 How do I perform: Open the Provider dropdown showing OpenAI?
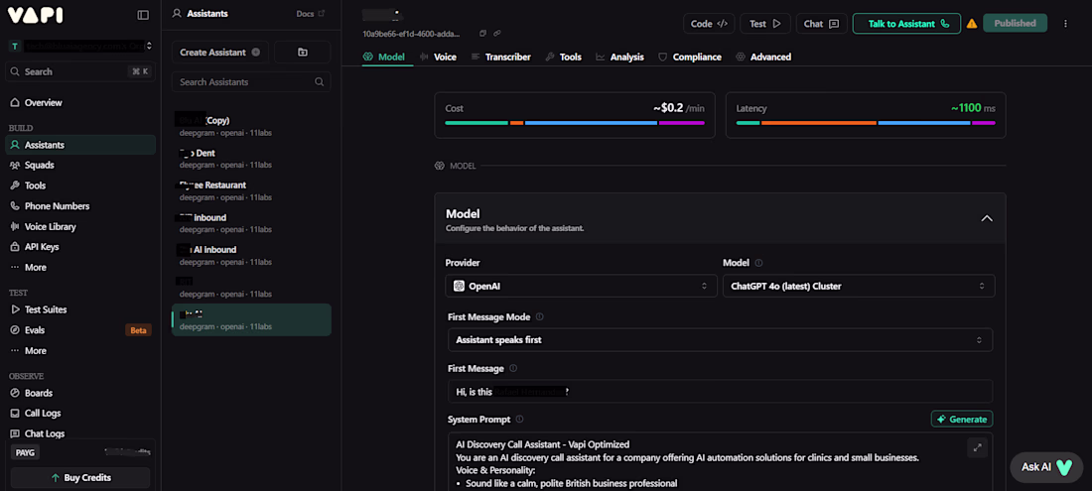coord(581,286)
